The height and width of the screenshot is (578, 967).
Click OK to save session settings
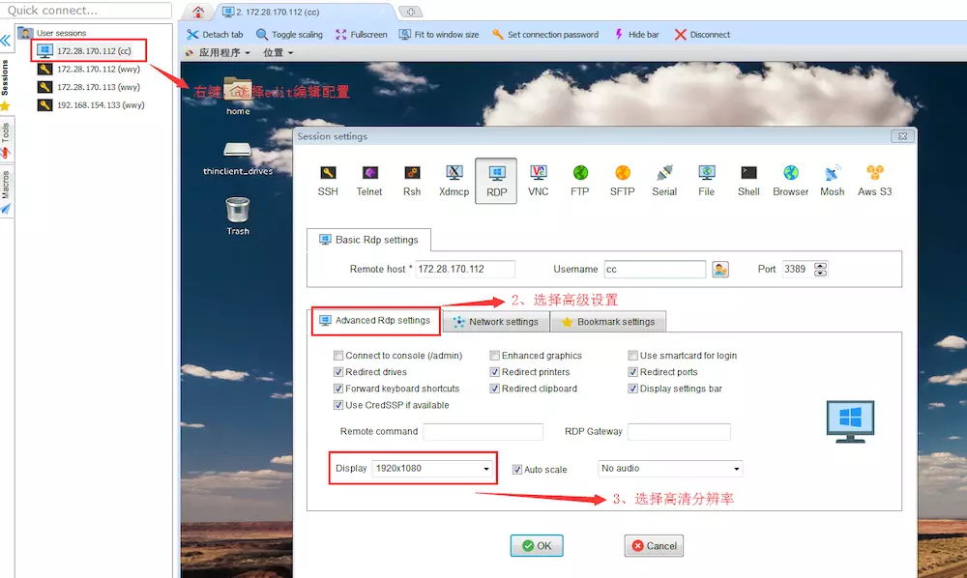[537, 546]
